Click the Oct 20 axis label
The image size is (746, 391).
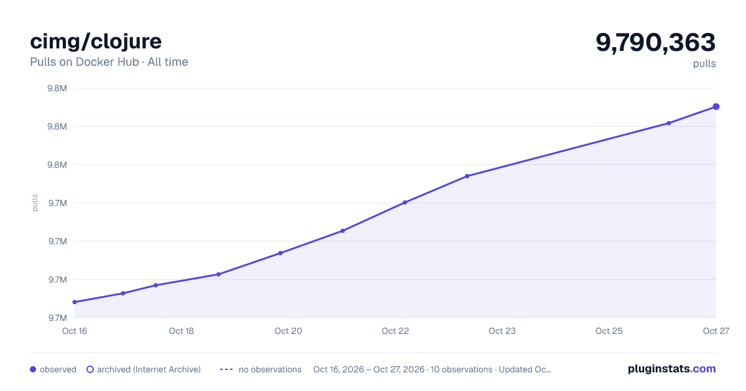(288, 331)
